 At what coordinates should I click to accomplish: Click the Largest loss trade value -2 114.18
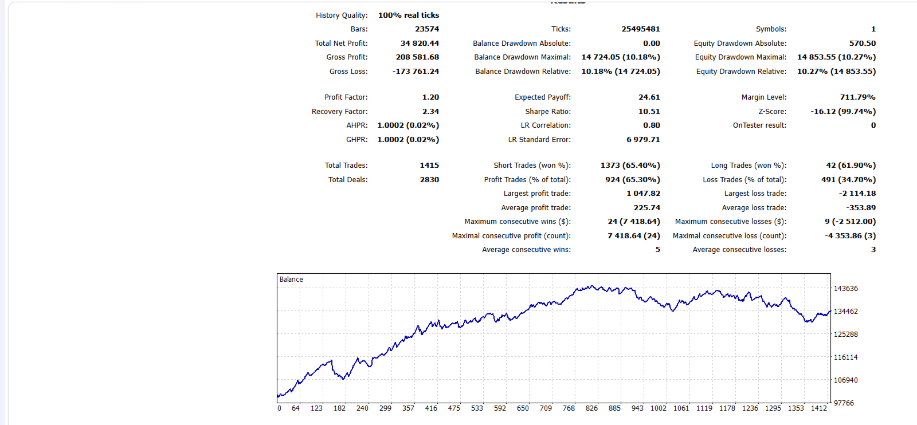click(x=857, y=194)
